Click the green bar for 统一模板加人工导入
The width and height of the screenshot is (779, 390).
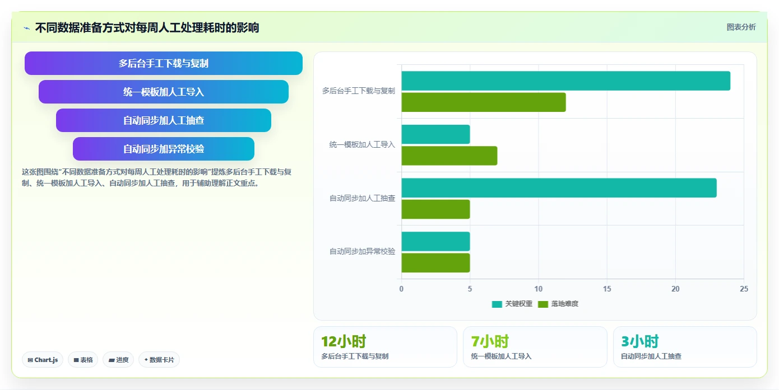coord(449,156)
